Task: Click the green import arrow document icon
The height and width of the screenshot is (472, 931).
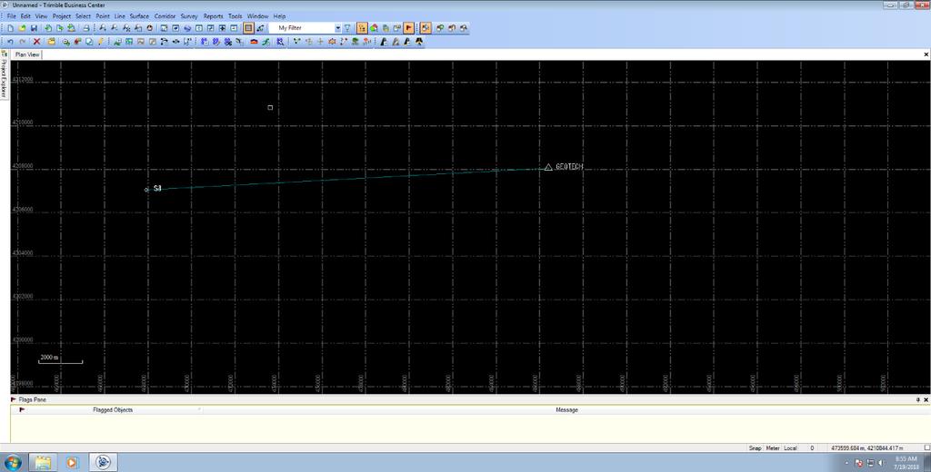Action: click(48, 28)
